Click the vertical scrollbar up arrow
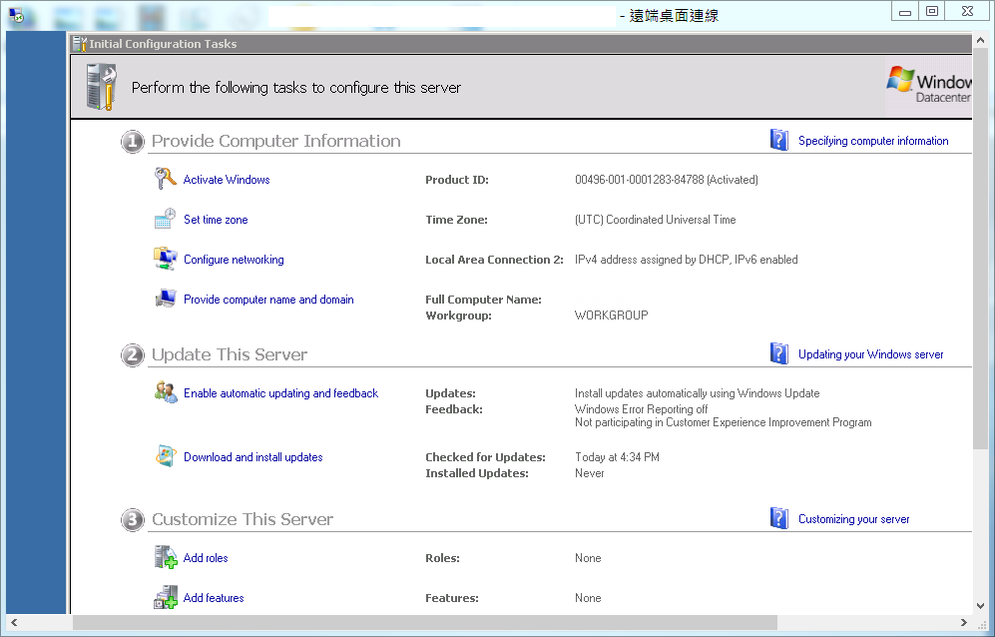This screenshot has height=637, width=995. click(980, 41)
